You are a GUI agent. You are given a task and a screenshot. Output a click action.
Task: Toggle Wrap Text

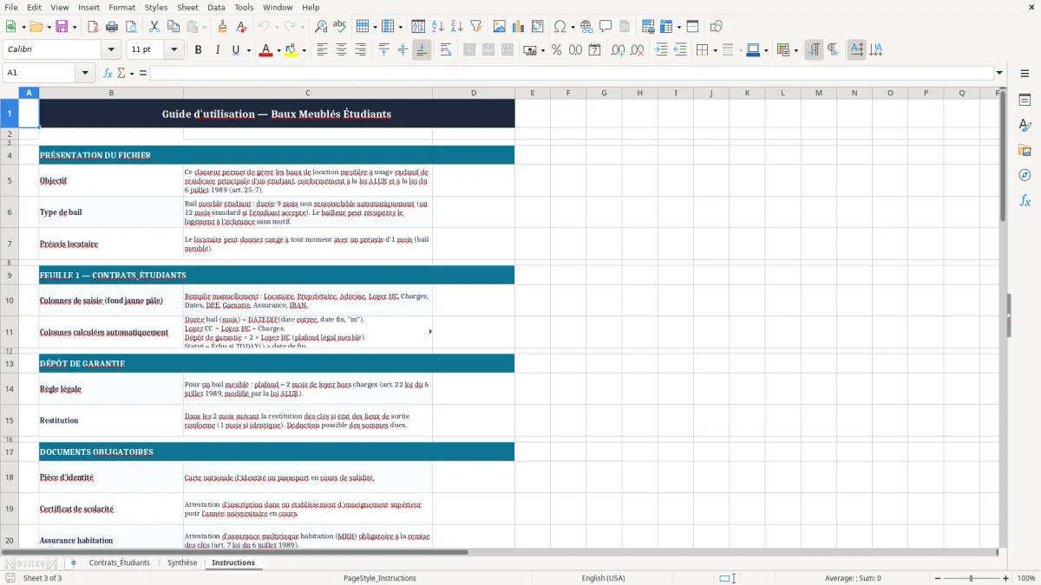[446, 50]
